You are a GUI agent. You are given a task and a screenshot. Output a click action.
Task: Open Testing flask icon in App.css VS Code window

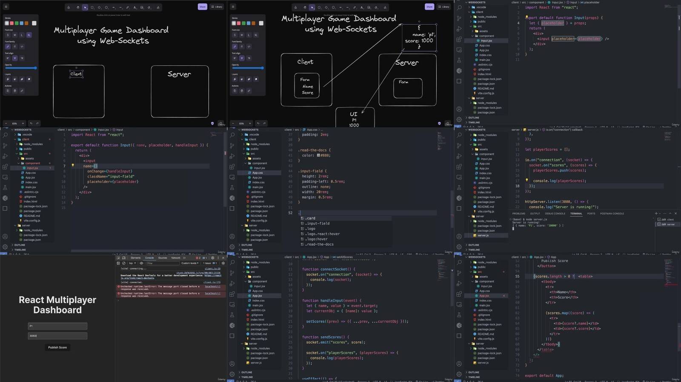(x=232, y=187)
